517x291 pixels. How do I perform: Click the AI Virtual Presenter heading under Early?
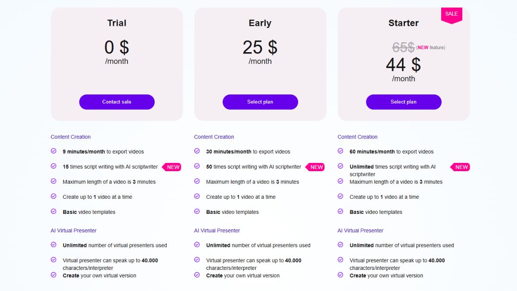[x=217, y=231]
